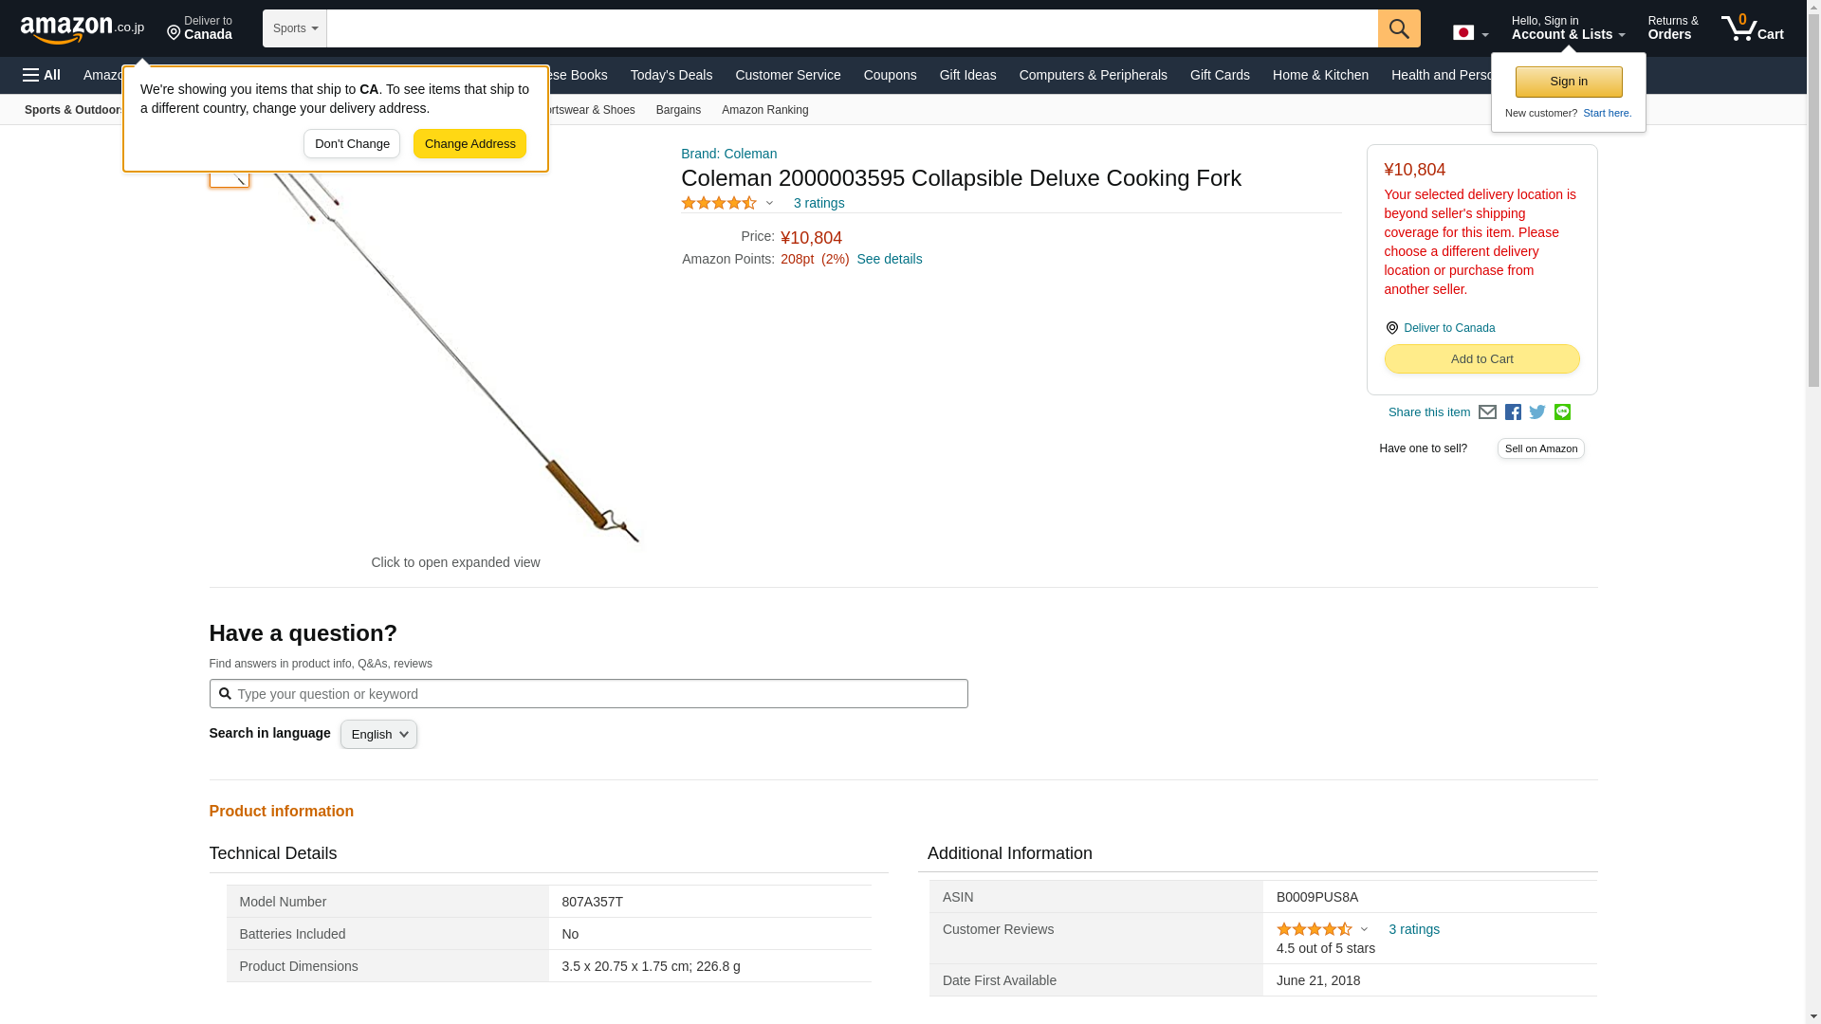Share this item on Facebook
Viewport: 1821px width, 1024px height.
(x=1513, y=412)
